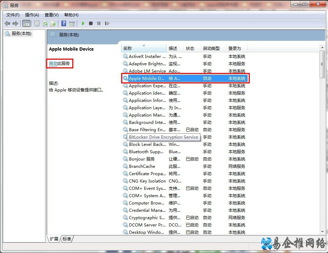Screen dimensions: 328x253
Task: Click the 启动此服务 link
Action: pyautogui.click(x=59, y=64)
